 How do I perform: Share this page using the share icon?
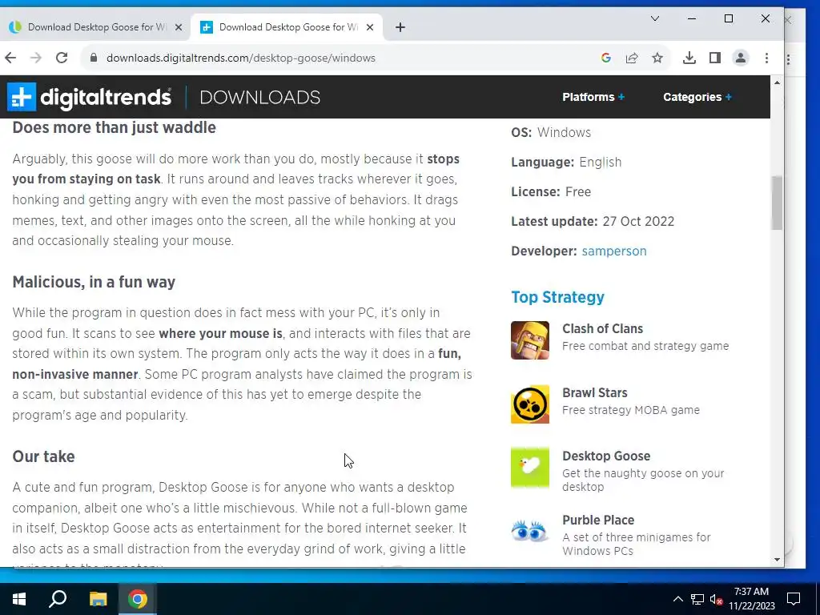tap(632, 58)
